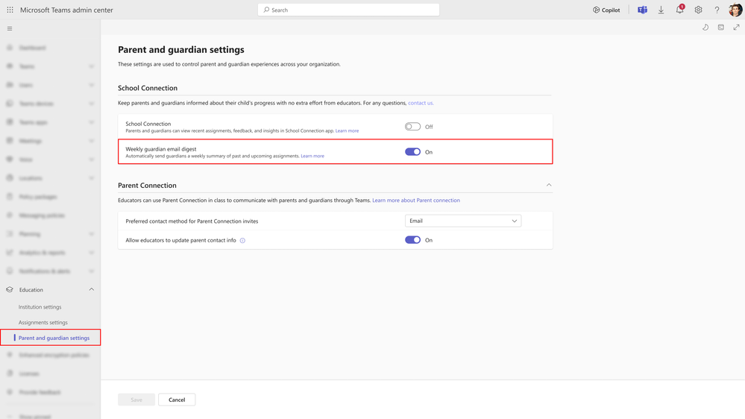Click the Copilot button in the header
Viewport: 745px width, 419px height.
click(606, 10)
